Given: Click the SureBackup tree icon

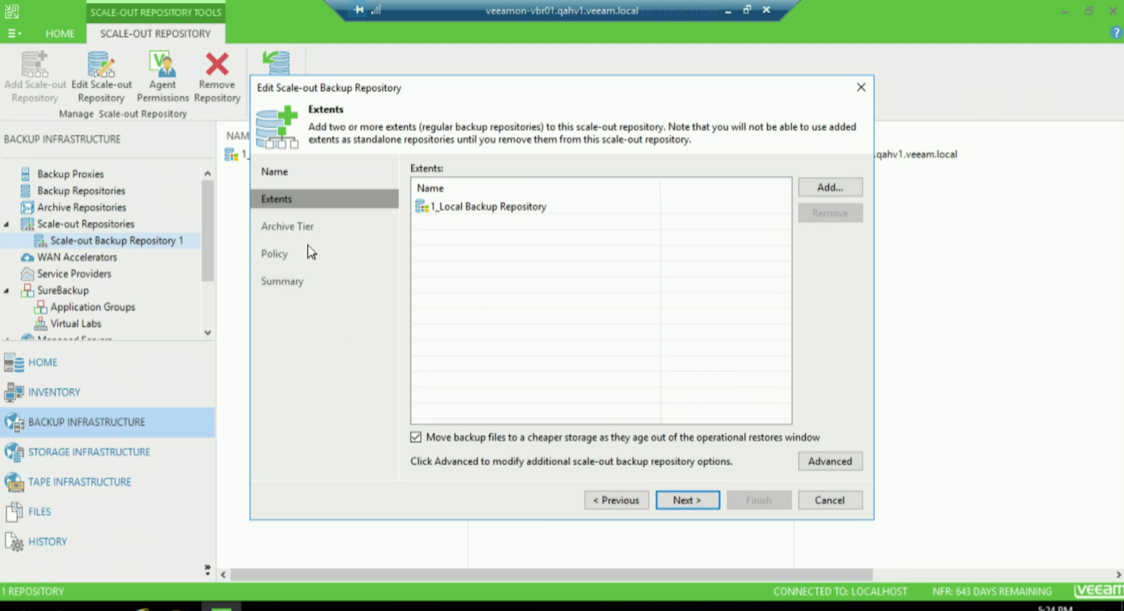Looking at the screenshot, I should coord(27,291).
